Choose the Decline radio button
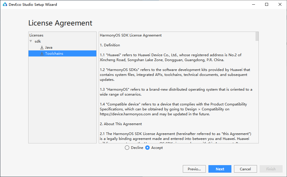 [x=127, y=148]
